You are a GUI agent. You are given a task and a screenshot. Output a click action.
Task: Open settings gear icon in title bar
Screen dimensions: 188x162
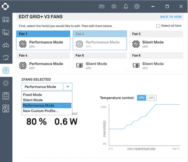click(137, 7)
